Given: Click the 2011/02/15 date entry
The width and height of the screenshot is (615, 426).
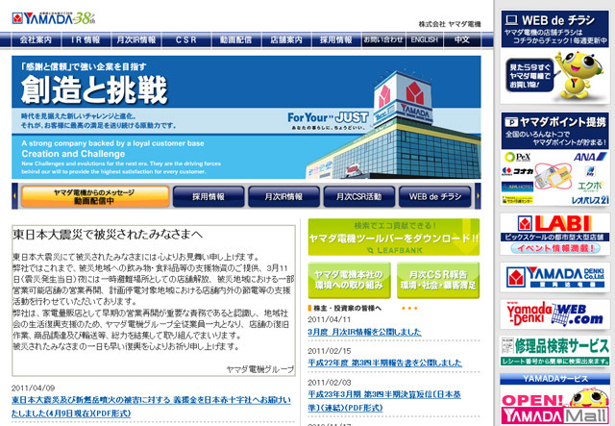Looking at the screenshot, I should click(329, 351).
